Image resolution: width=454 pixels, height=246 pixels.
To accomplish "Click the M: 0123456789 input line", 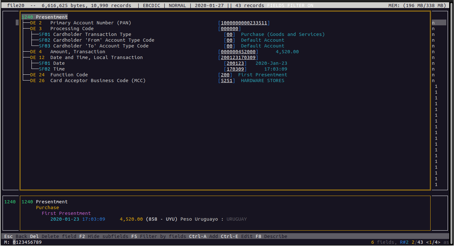I will (27, 242).
